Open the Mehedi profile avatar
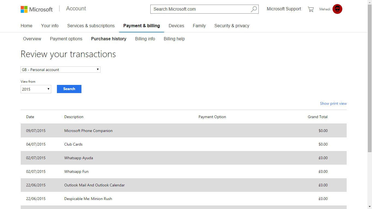372x209 pixels. click(337, 9)
